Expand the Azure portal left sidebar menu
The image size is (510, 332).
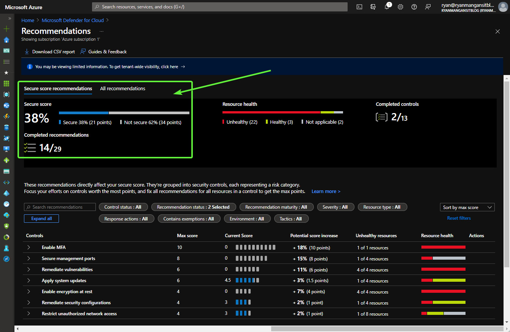pyautogui.click(x=10, y=18)
